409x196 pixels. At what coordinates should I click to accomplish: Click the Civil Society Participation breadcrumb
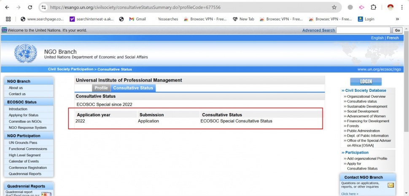[x=70, y=69]
